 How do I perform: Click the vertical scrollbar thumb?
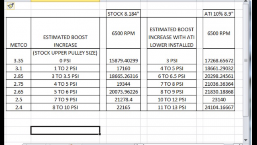click(246, 60)
